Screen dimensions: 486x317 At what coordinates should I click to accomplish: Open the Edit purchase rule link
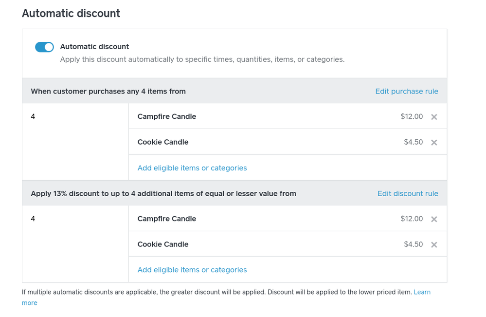[406, 92]
